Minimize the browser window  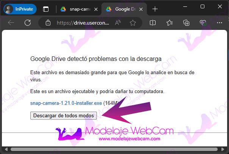click(185, 6)
